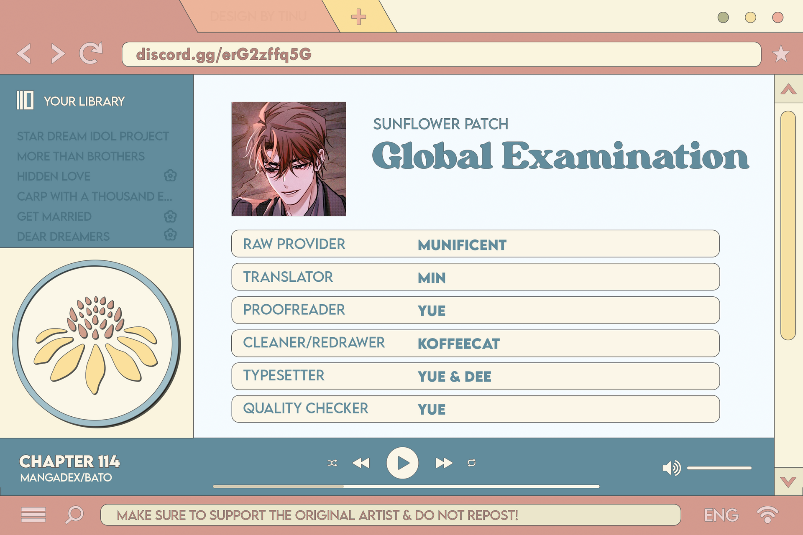Click the browser forward arrow
This screenshot has height=535, width=803.
pos(58,53)
